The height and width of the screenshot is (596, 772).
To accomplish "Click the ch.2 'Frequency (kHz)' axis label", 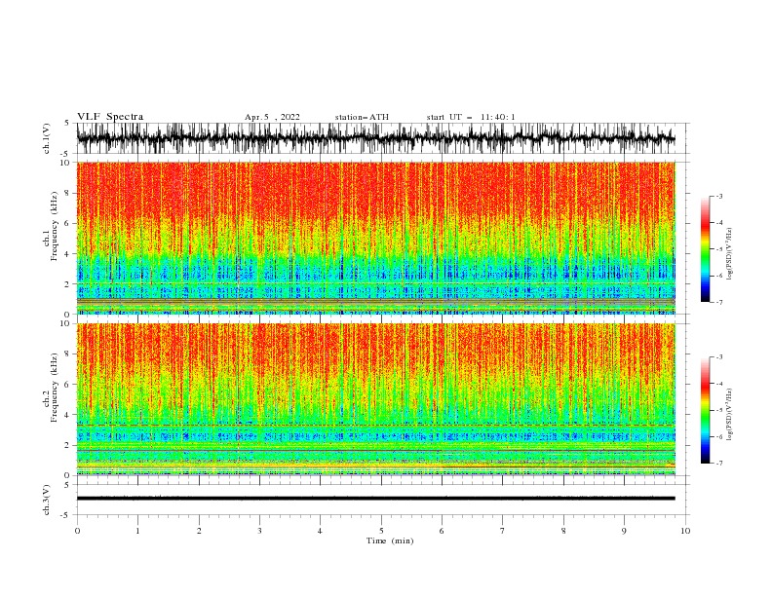I will pos(55,388).
